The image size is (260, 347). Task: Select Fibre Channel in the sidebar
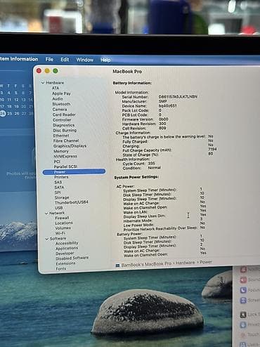click(66, 140)
